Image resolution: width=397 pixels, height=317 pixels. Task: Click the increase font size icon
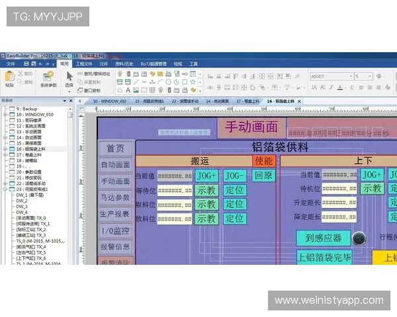(x=314, y=87)
